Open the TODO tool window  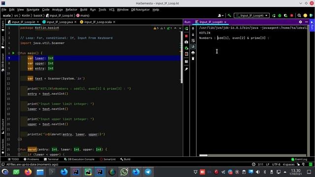(x=13, y=159)
